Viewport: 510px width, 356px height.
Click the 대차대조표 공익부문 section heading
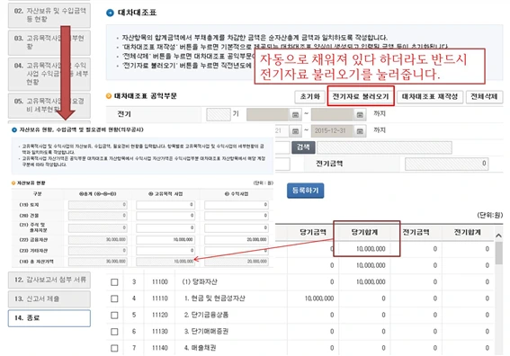click(x=145, y=96)
